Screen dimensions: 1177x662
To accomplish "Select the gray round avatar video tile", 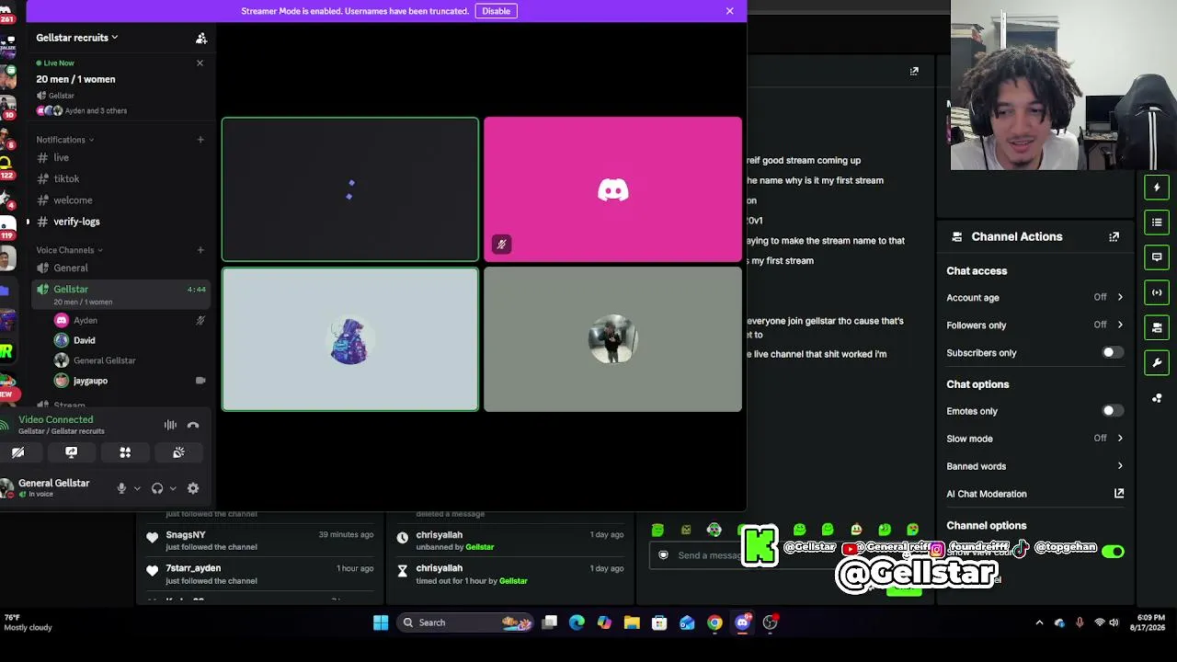I will 612,339.
